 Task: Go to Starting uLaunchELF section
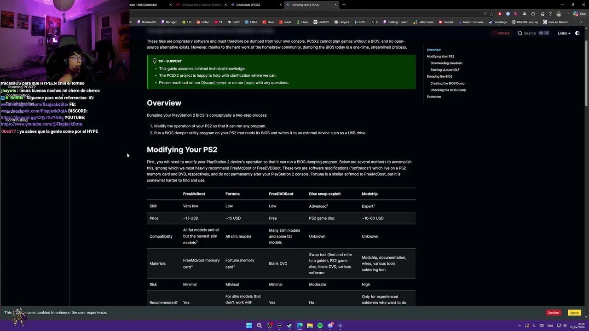tap(445, 70)
